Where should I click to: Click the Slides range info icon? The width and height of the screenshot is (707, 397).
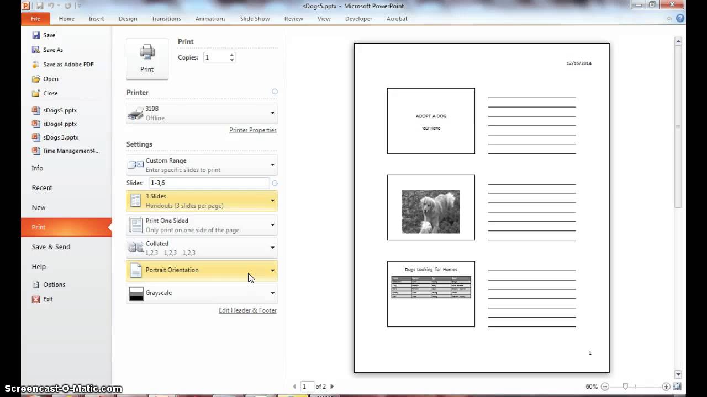pyautogui.click(x=275, y=183)
